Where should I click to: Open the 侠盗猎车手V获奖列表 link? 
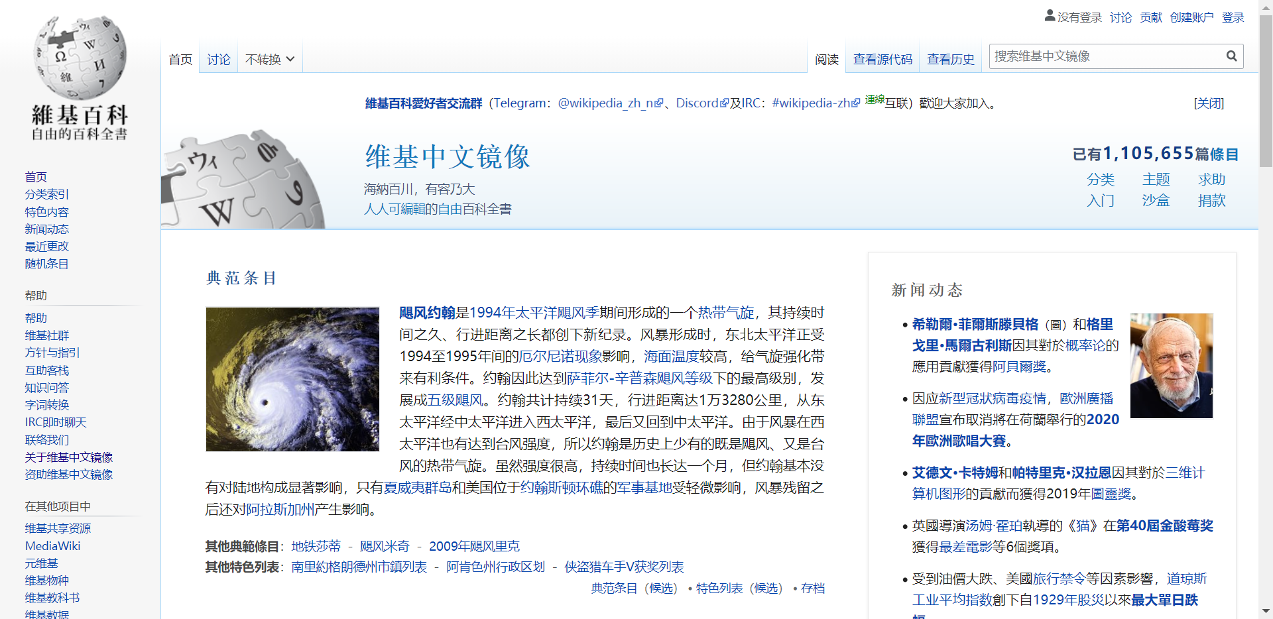click(624, 567)
